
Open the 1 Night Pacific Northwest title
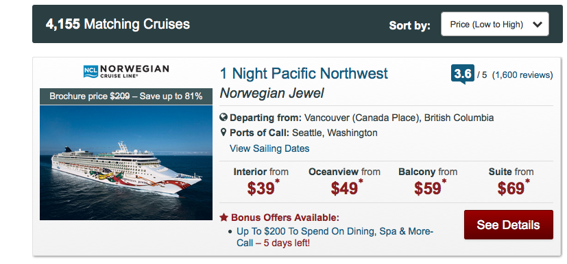click(304, 74)
